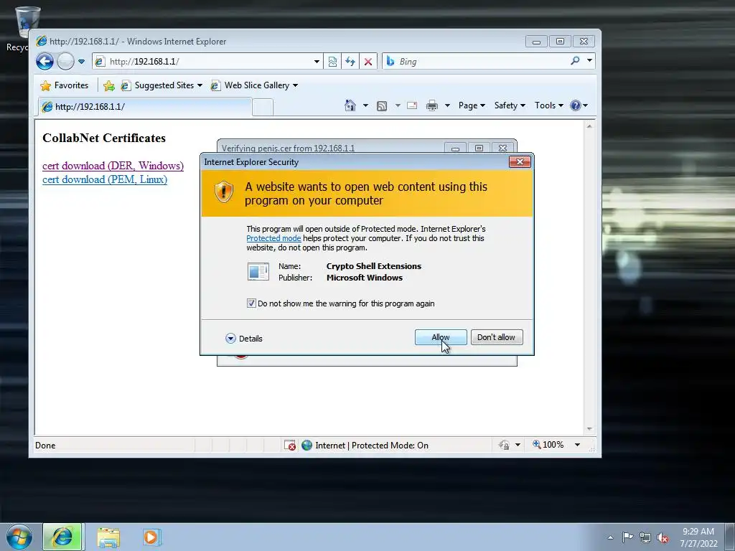Image resolution: width=735 pixels, height=551 pixels.
Task: Click the Back navigation arrow in Internet Explorer
Action: pyautogui.click(x=45, y=62)
